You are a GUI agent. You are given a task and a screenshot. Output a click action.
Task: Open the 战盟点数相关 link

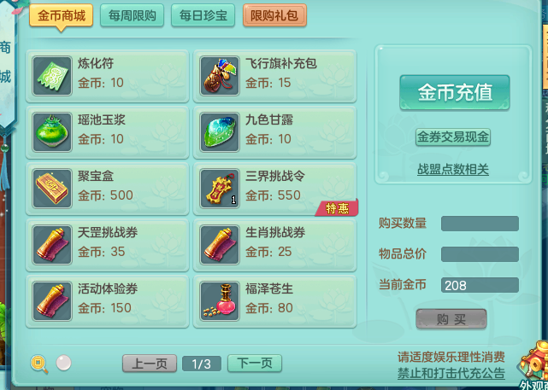click(x=453, y=170)
